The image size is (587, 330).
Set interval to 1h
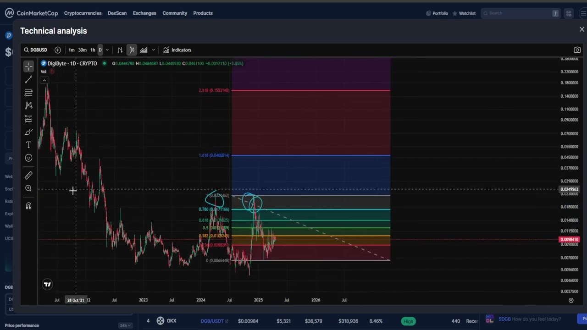click(x=93, y=50)
